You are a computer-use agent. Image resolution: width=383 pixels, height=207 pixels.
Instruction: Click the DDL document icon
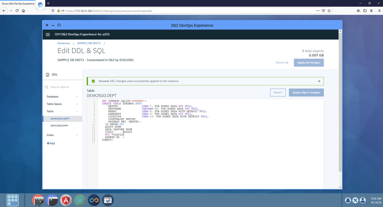point(48,75)
